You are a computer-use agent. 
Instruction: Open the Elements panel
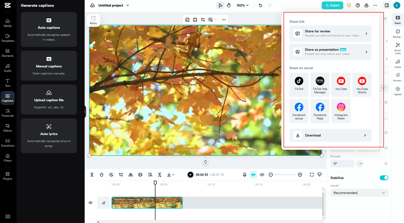(x=8, y=53)
